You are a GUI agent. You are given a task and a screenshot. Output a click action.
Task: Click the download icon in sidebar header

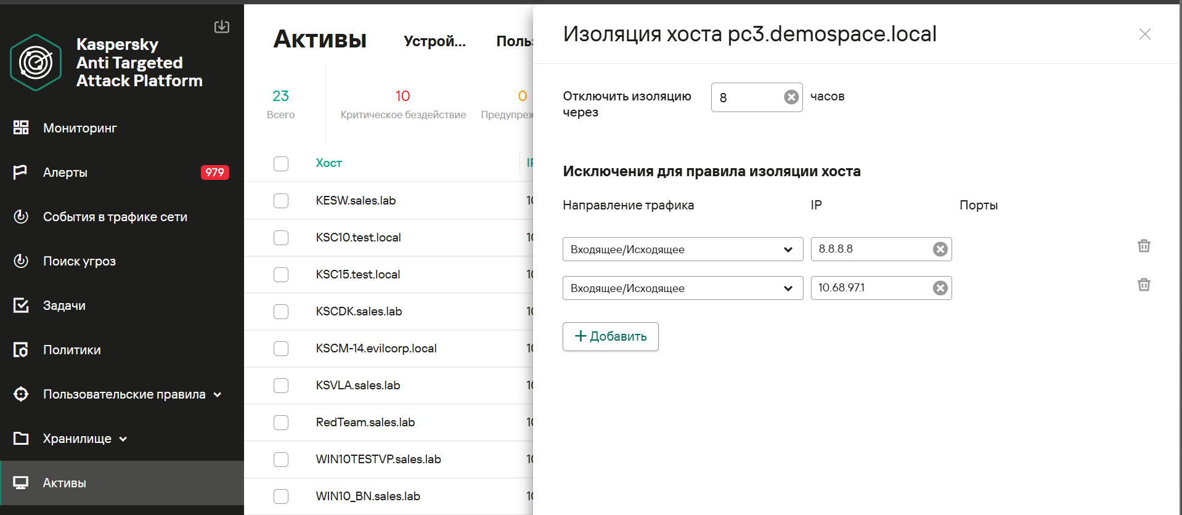222,26
